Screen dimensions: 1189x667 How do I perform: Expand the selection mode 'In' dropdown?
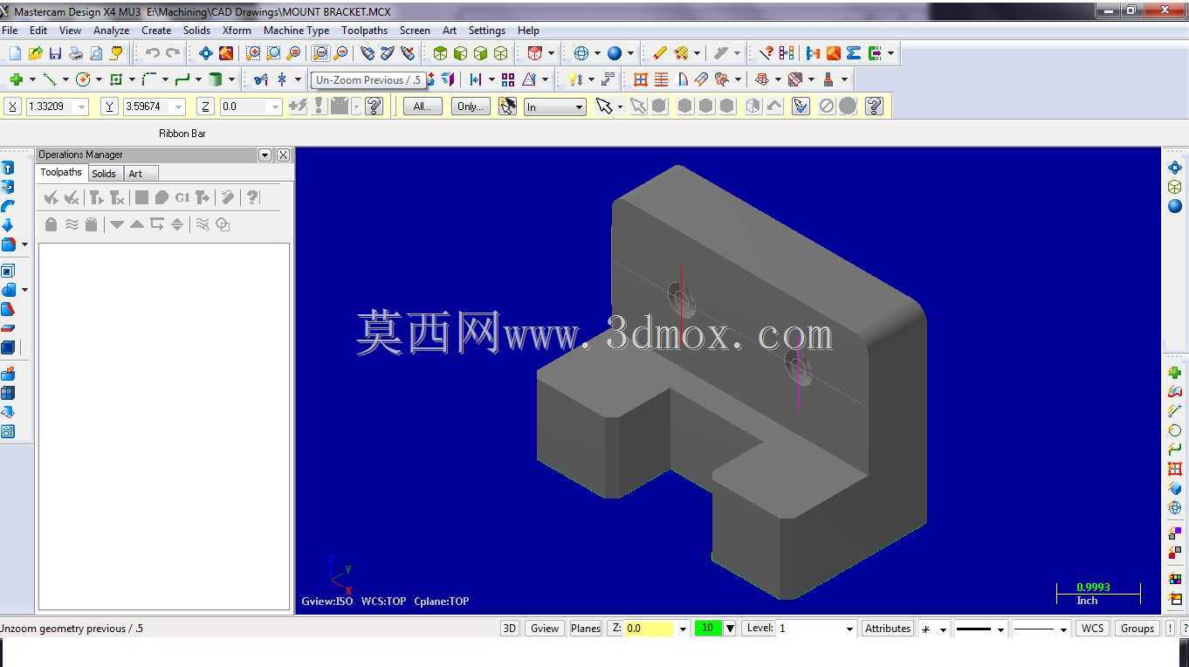[x=579, y=107]
